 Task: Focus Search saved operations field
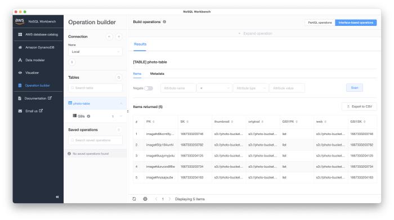coord(95,140)
